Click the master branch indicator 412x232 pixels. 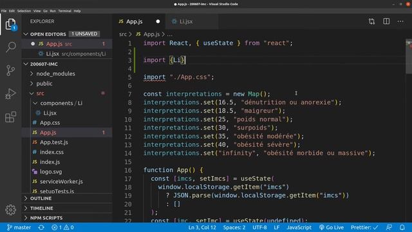pos(19,227)
